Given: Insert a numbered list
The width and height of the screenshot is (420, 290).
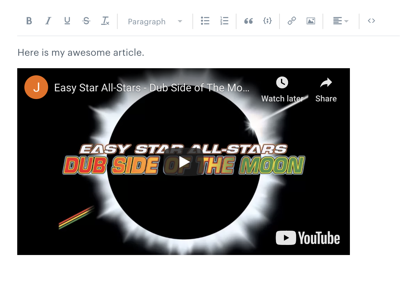Looking at the screenshot, I should click(x=224, y=21).
